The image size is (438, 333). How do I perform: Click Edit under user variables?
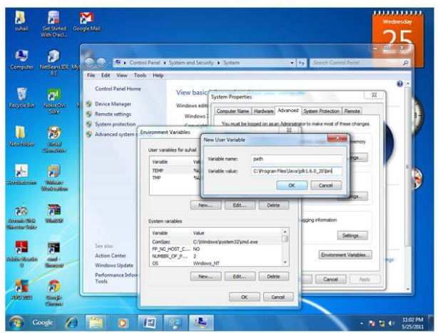[x=240, y=205]
